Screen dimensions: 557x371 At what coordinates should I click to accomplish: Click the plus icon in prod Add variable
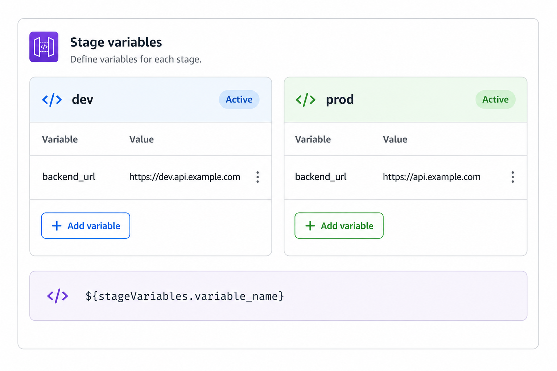point(310,226)
